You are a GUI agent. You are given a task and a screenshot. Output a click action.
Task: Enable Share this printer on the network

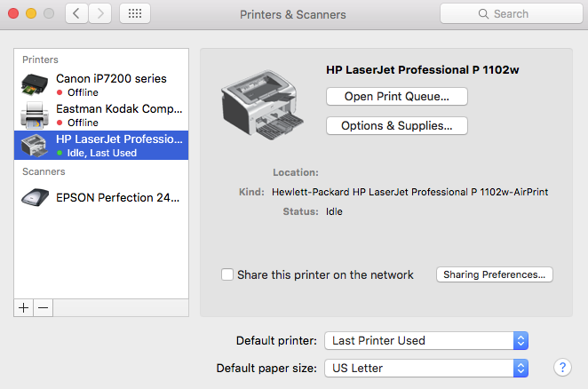coord(227,275)
